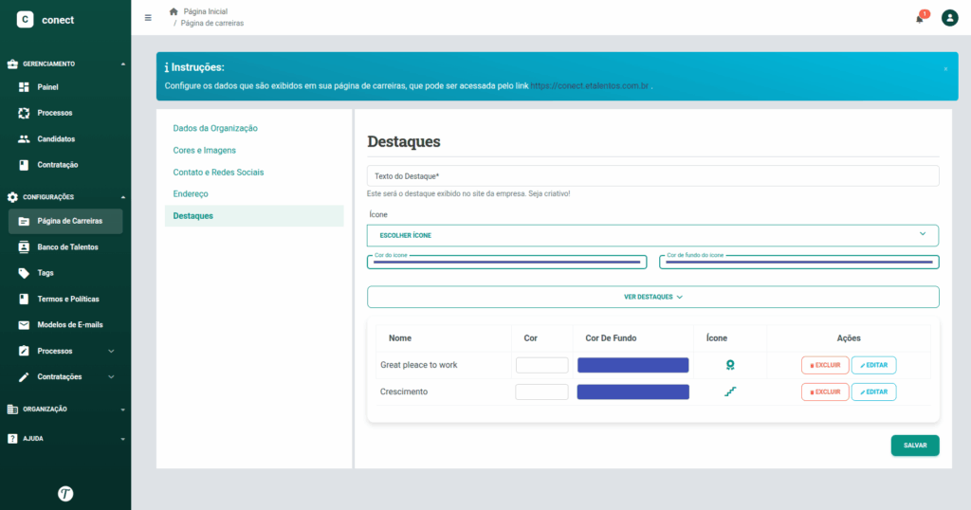Expand the Contratações submenu
This screenshot has width=971, height=510.
[x=112, y=377]
